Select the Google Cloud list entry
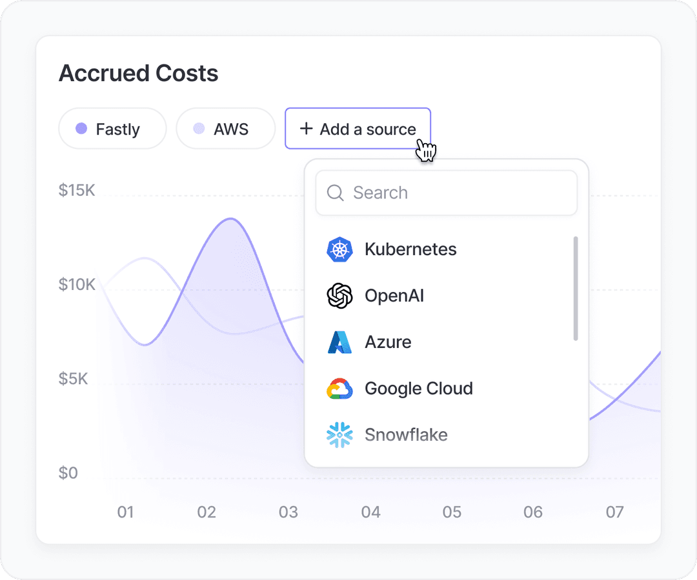Screen dimensions: 697x580 (x=418, y=389)
